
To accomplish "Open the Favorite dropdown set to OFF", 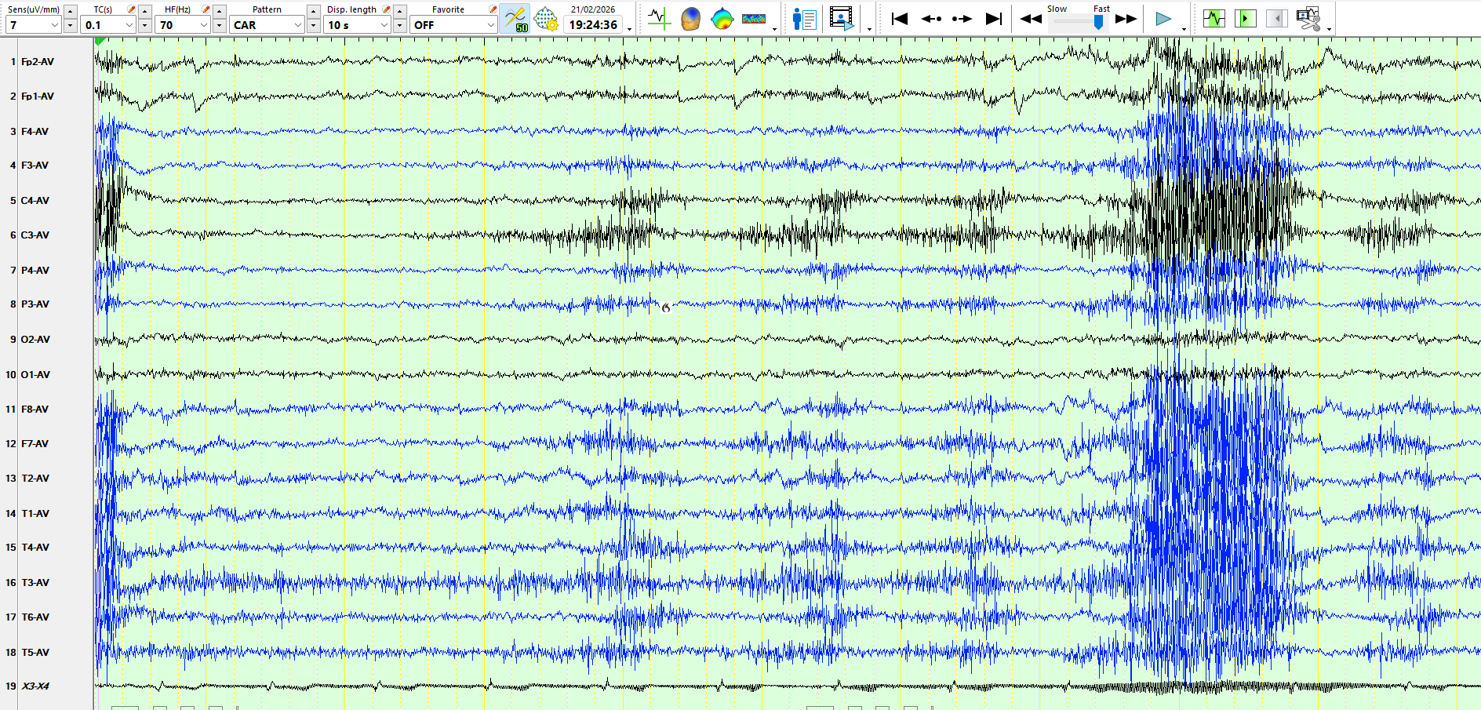I will click(x=491, y=25).
